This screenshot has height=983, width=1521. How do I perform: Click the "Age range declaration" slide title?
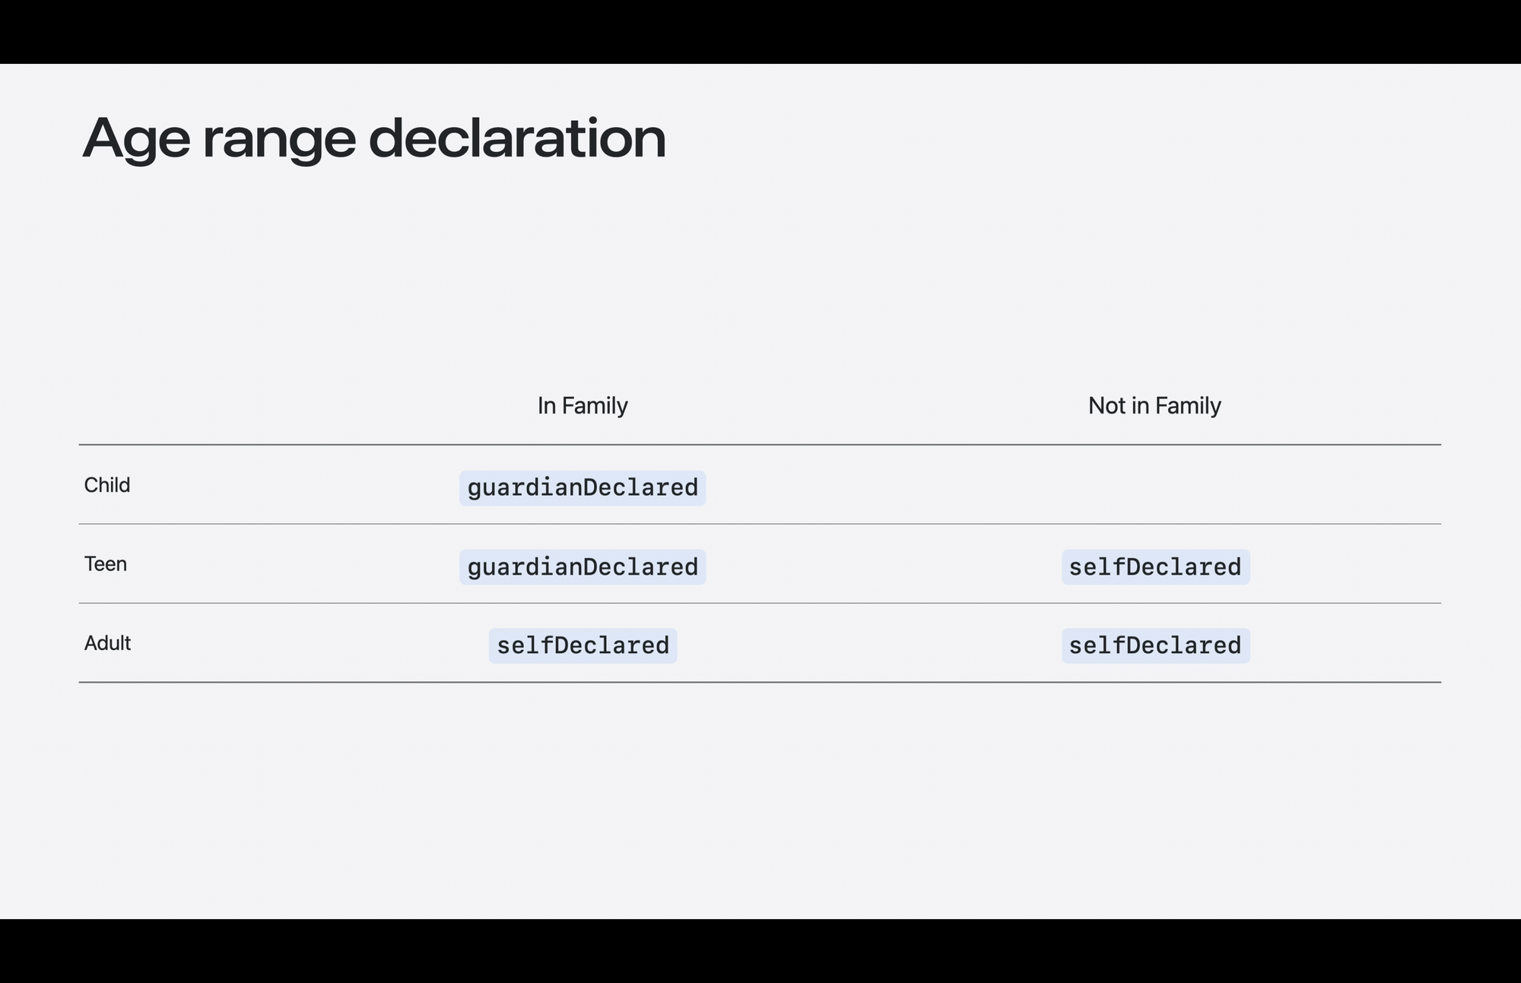point(374,139)
